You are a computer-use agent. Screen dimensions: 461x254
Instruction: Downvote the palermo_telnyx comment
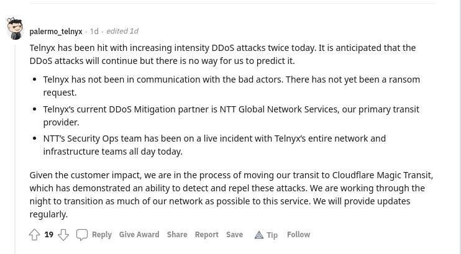pos(63,235)
